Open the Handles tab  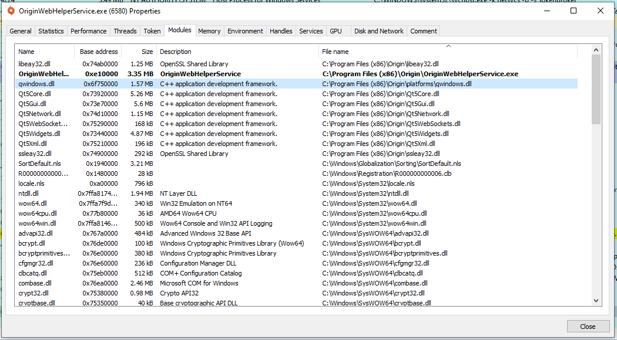(281, 31)
